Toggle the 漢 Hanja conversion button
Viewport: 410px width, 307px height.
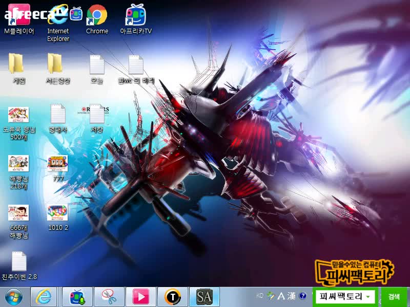tap(291, 296)
